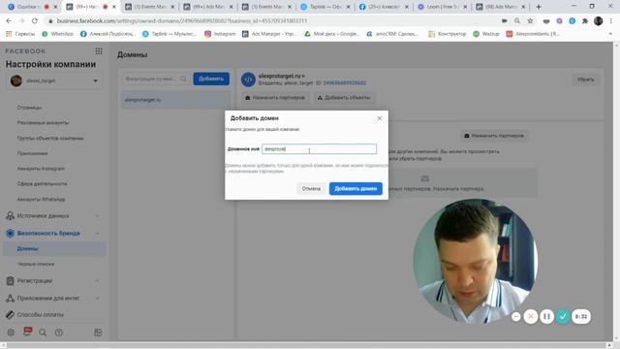Select Домены in the sidebar
Screen dimensions: 620x349
(x=54, y=249)
